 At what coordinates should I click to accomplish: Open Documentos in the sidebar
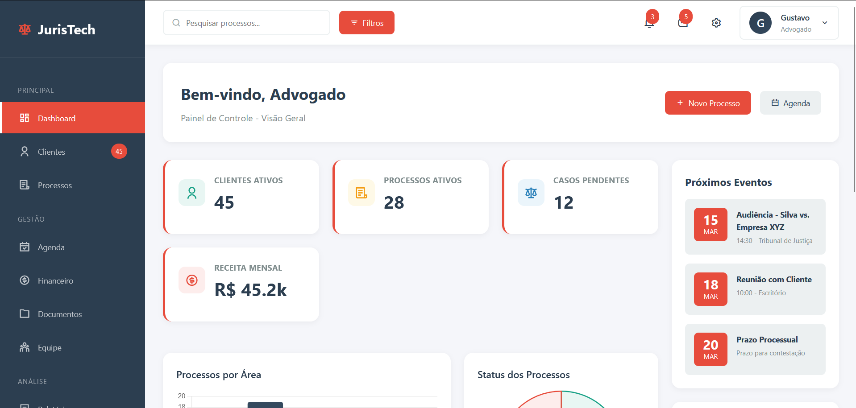pyautogui.click(x=60, y=314)
